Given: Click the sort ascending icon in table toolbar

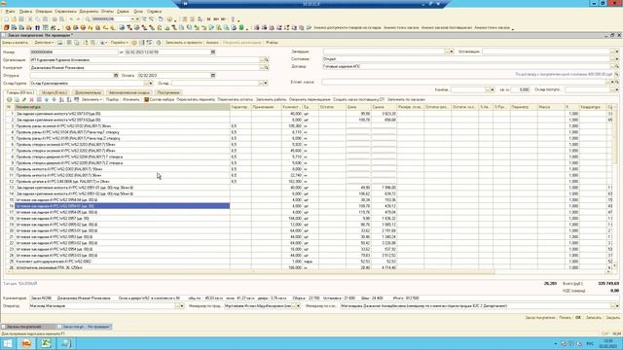Looking at the screenshot, I should (x=61, y=99).
